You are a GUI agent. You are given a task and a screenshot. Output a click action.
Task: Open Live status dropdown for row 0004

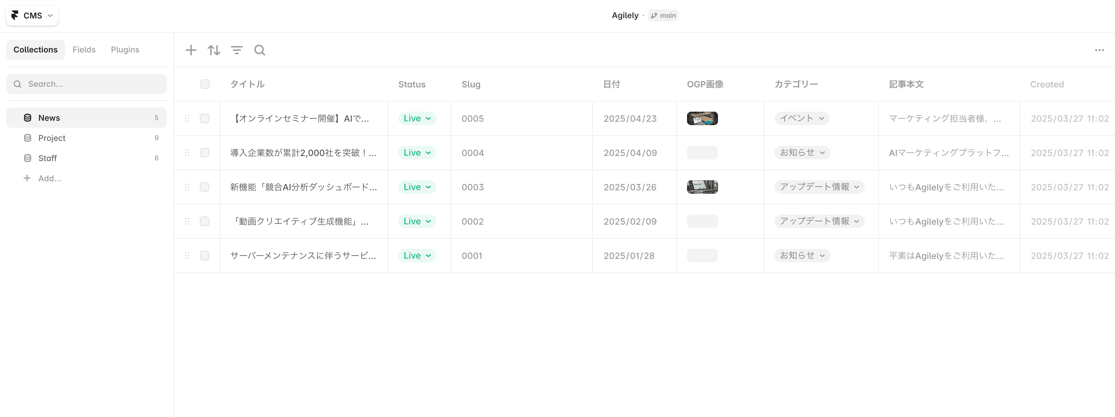tap(417, 153)
